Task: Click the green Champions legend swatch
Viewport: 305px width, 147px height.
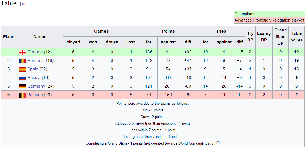Action: tap(269, 14)
